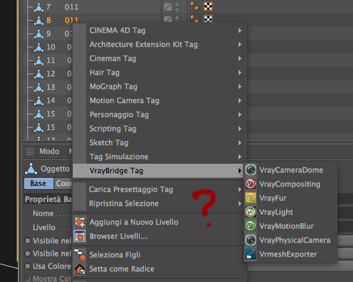This screenshot has width=353, height=282.
Task: Switch to the Base tab
Action: point(39,183)
